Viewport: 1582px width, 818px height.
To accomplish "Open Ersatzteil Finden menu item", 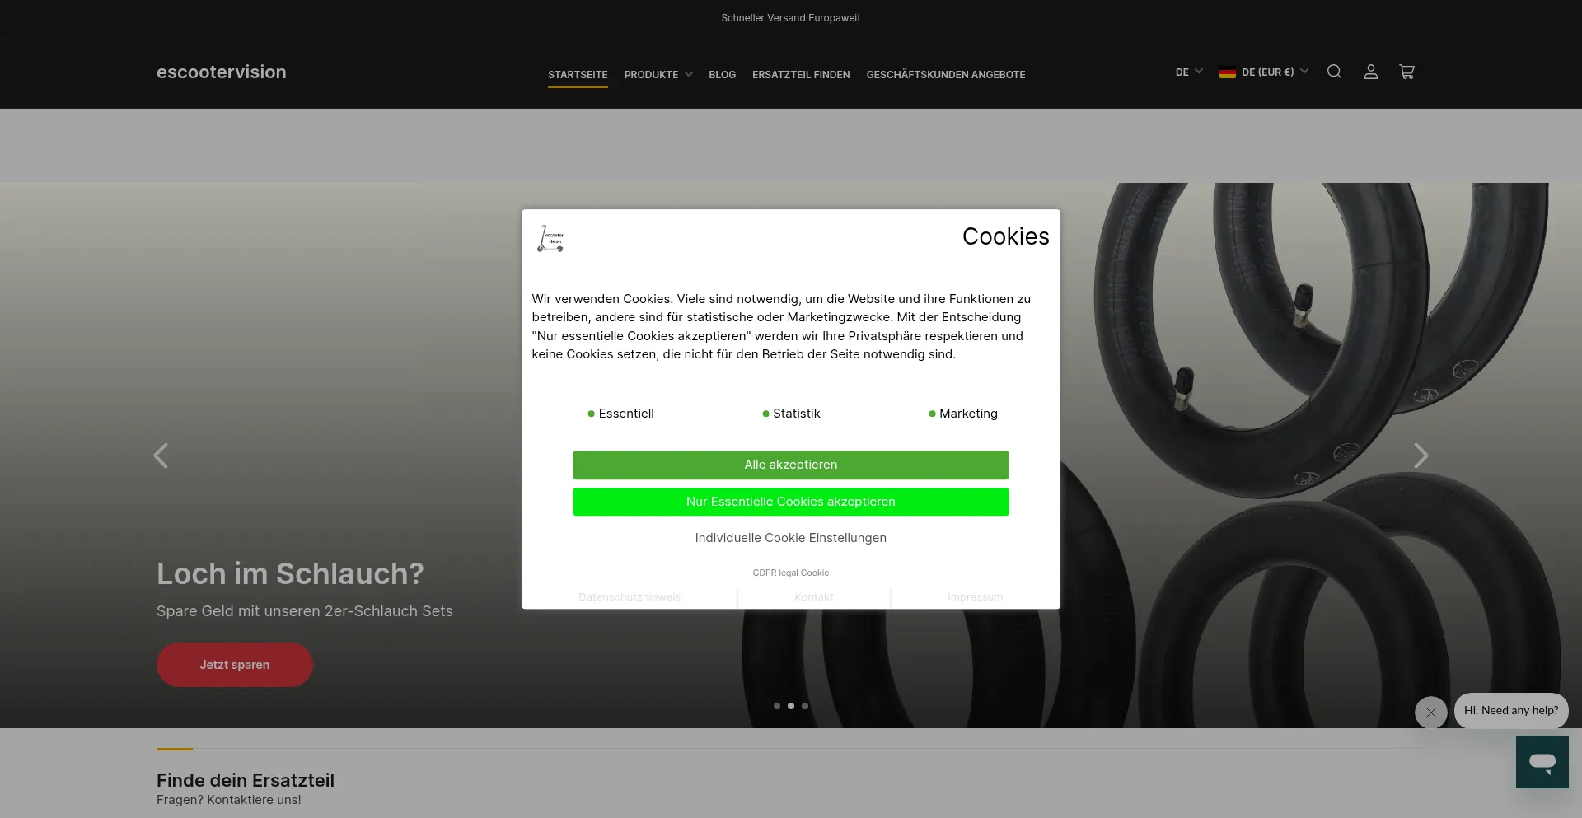I will [801, 75].
